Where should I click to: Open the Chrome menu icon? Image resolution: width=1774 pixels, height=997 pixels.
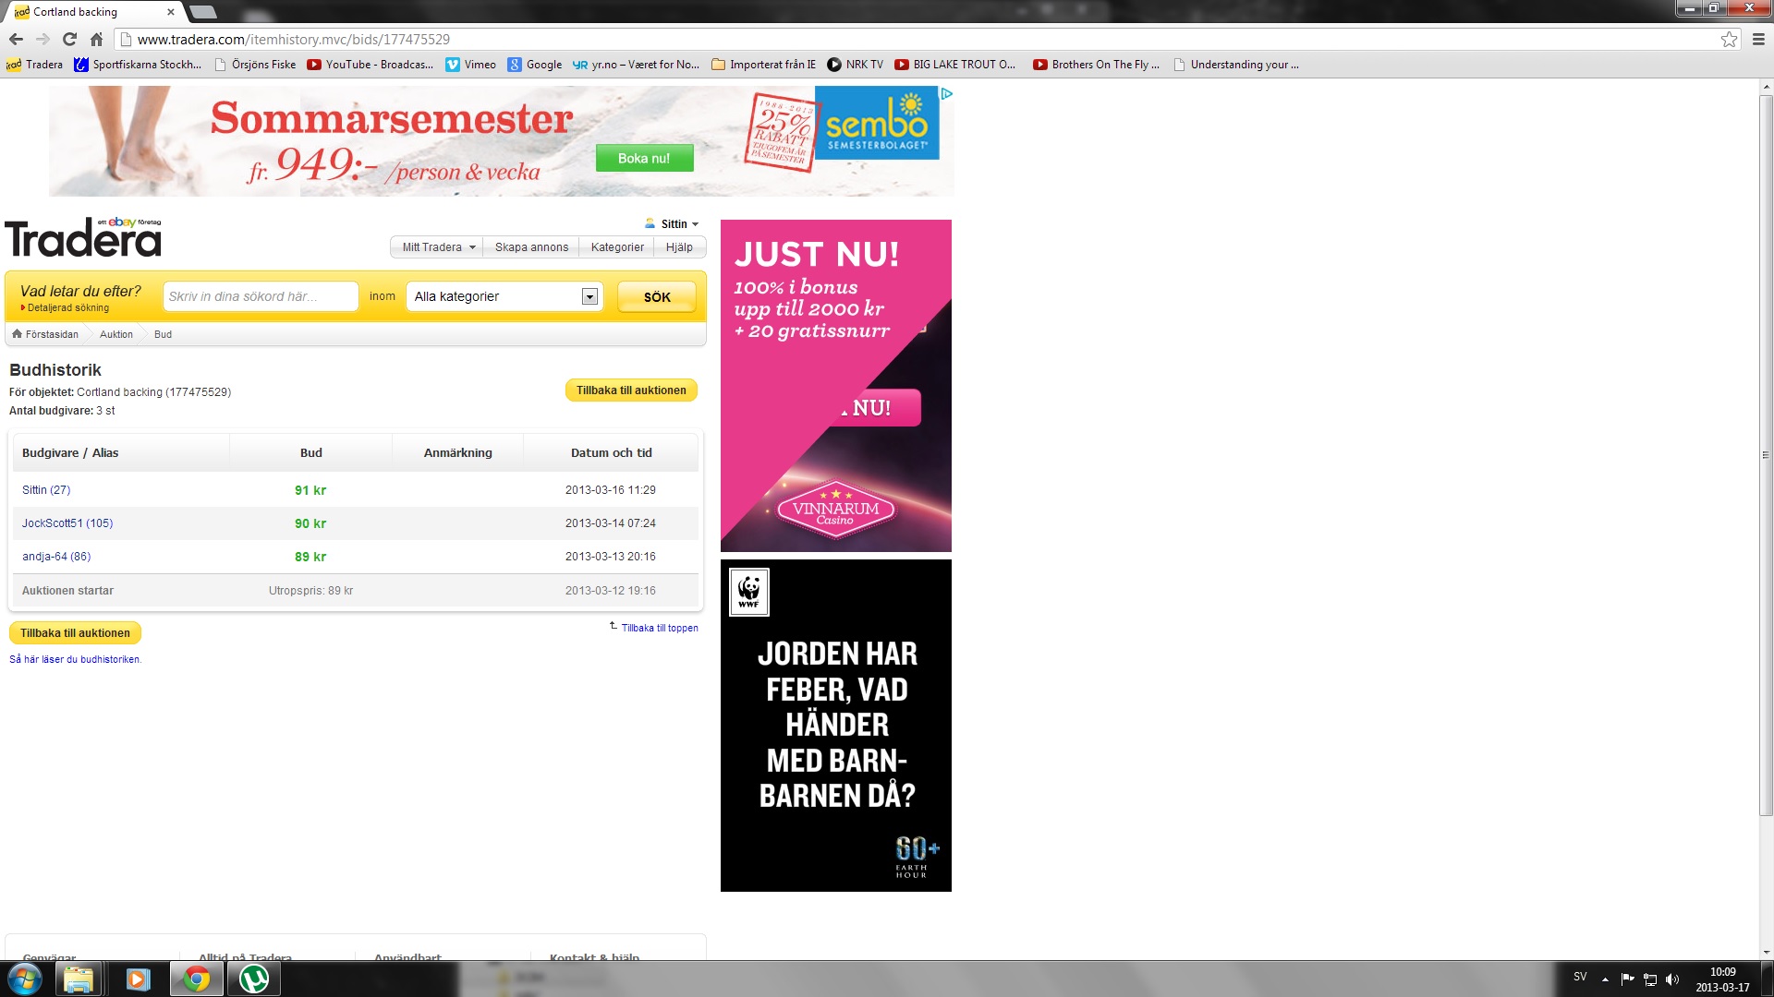(1758, 39)
